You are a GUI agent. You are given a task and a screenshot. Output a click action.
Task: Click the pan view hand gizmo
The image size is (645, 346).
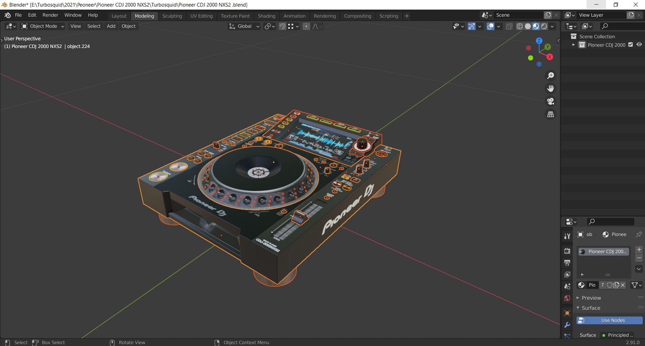(x=551, y=88)
